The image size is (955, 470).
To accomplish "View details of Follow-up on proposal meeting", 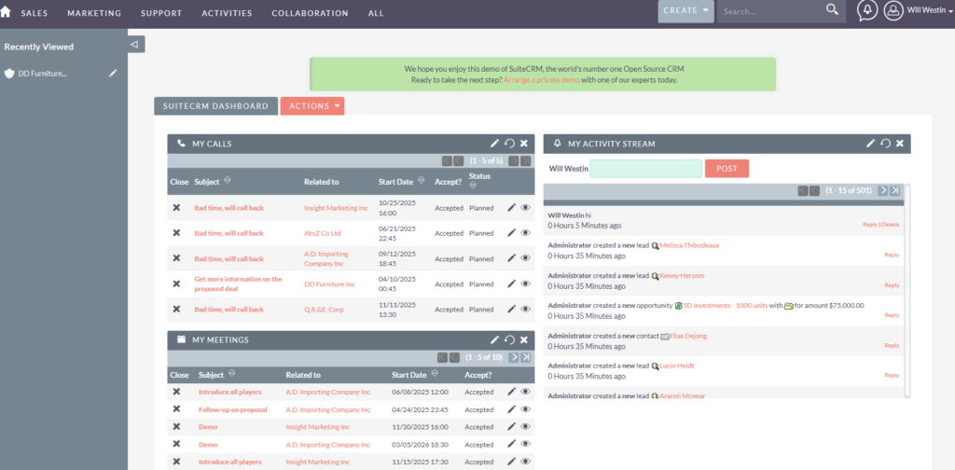I will pos(526,409).
